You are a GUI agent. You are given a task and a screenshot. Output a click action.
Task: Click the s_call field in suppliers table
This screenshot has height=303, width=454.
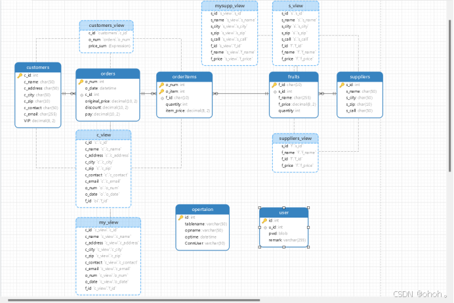click(x=360, y=111)
